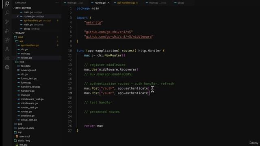Click the binary digits icon below the flask
The image size is (260, 146).
point(7,58)
